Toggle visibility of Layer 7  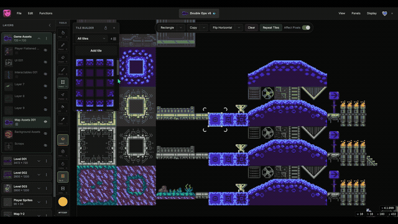[x=45, y=86]
